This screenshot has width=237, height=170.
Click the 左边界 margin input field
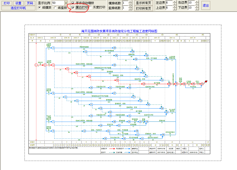[x=169, y=3]
